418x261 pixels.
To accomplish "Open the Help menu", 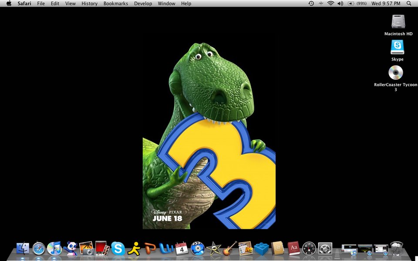I will coord(186,3).
